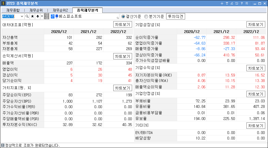Click the 주당순자산(BPS) row label
This screenshot has width=268, height=148.
point(17,101)
